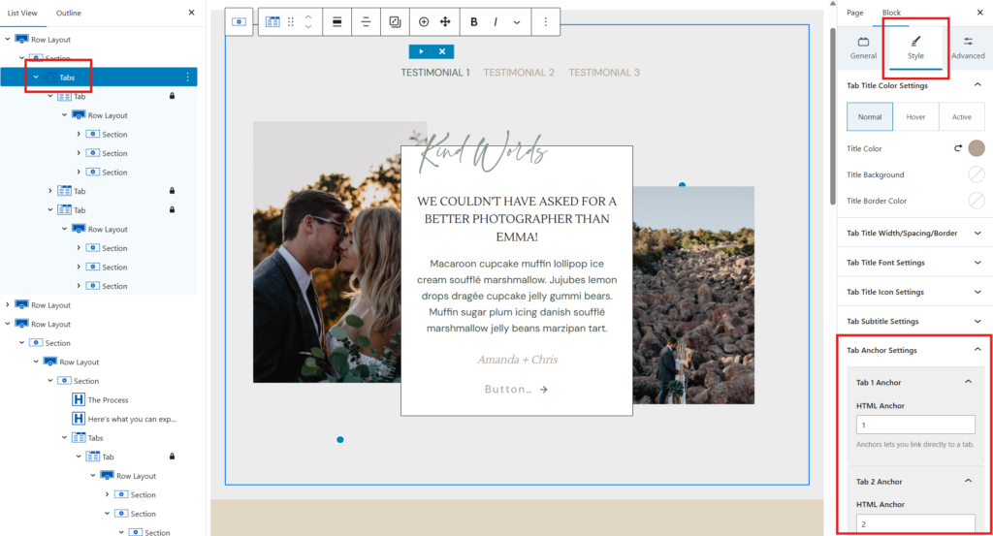Collapse the Tab 1 Anchor section

coord(967,382)
